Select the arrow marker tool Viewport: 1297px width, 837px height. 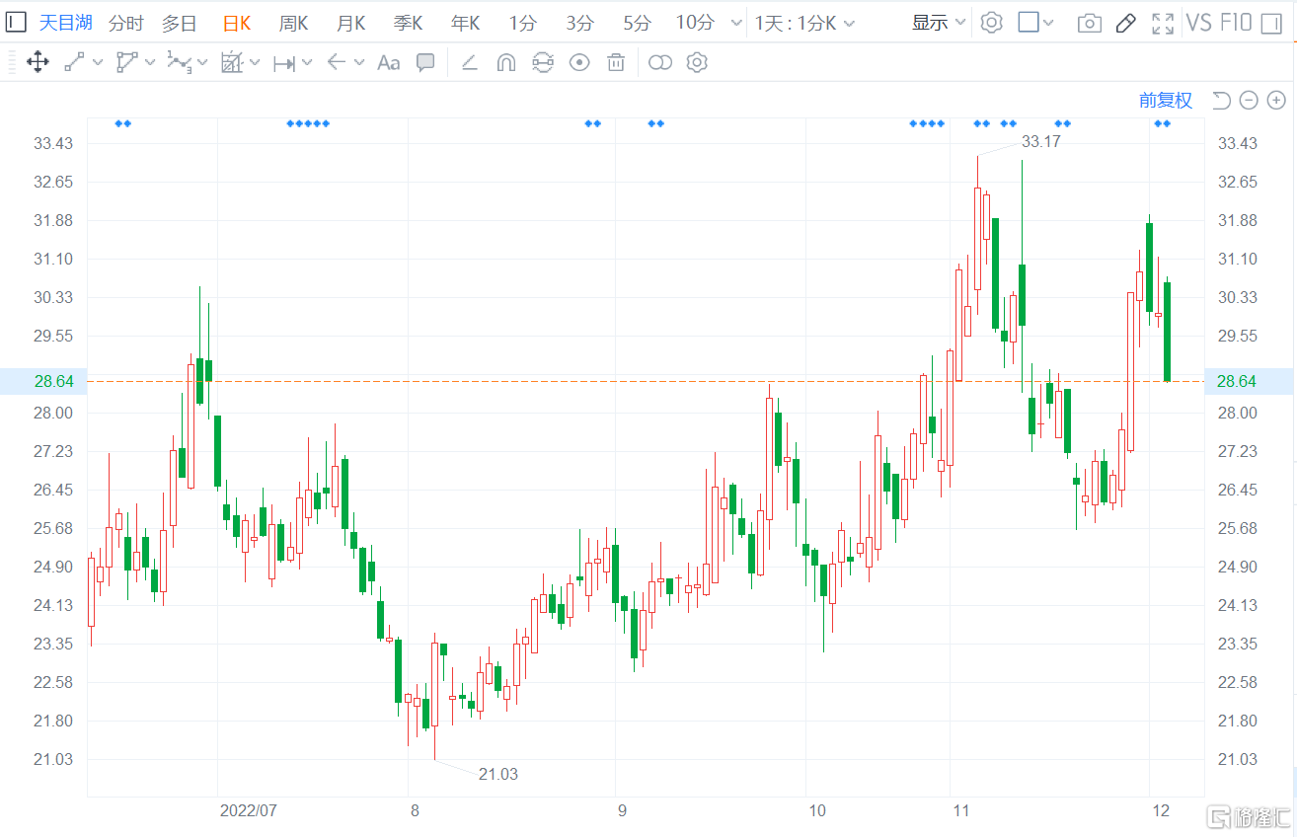336,63
